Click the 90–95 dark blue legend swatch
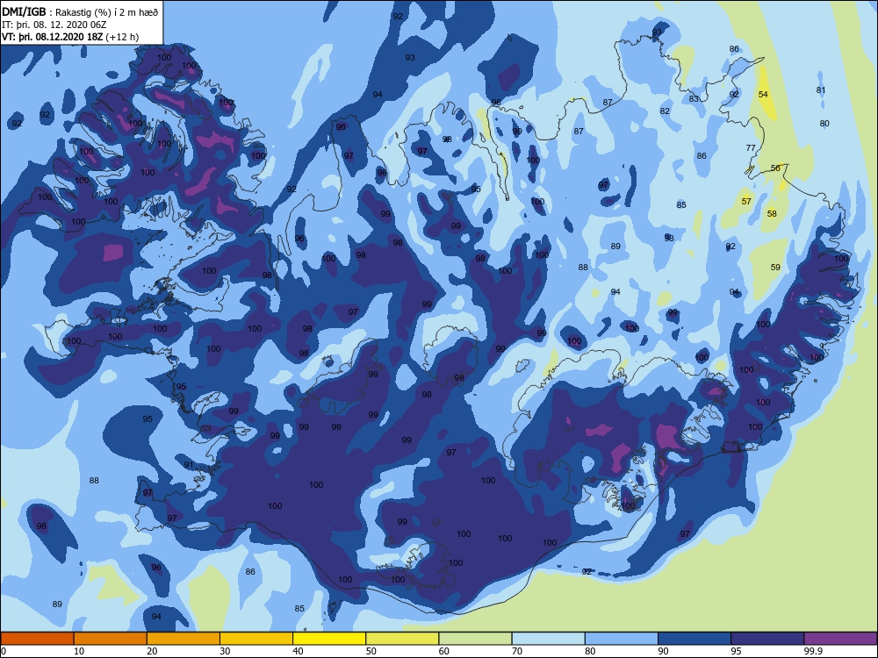 pyautogui.click(x=694, y=639)
